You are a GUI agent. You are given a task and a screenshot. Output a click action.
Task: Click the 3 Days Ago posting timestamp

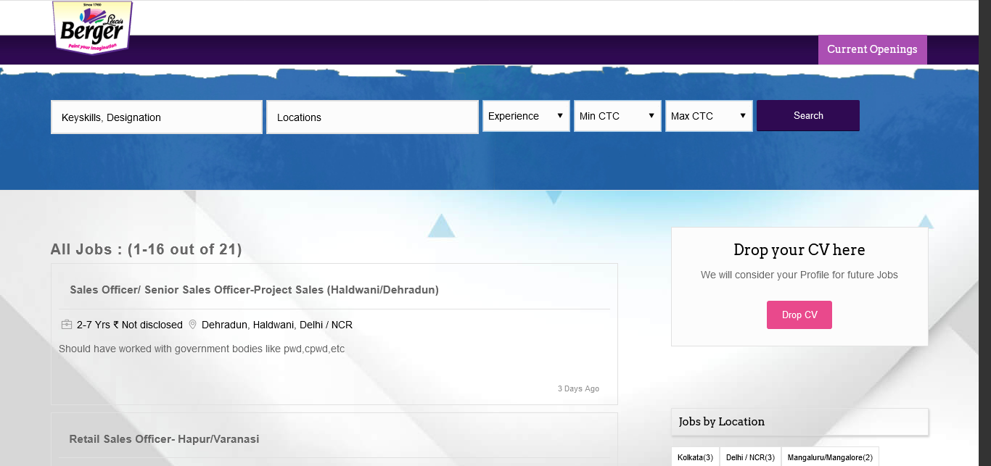[x=578, y=389]
